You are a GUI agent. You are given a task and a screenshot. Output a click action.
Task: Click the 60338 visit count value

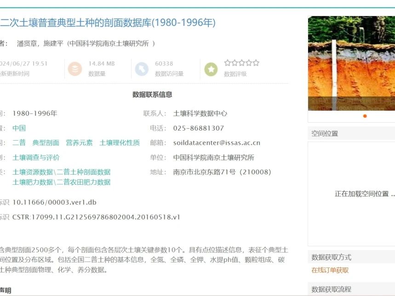(x=164, y=64)
